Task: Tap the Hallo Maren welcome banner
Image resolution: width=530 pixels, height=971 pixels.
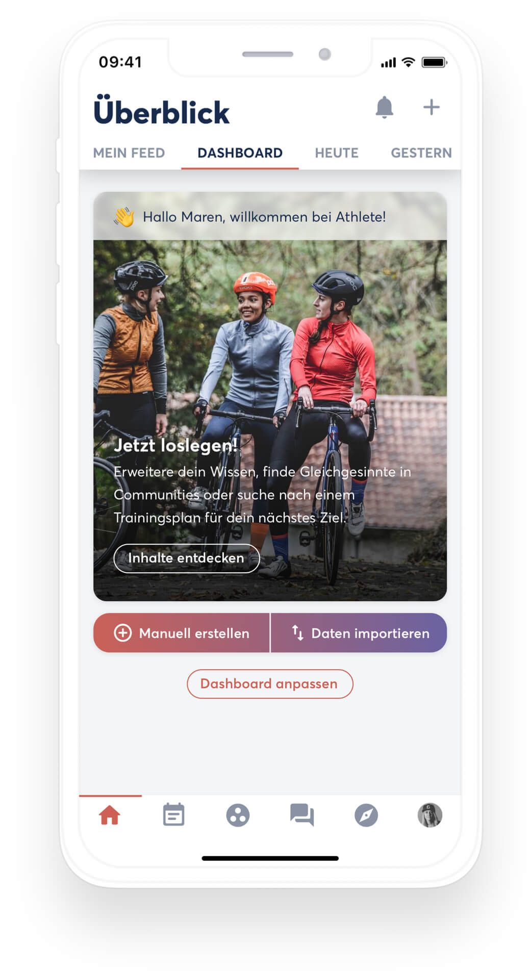Action: pos(270,216)
